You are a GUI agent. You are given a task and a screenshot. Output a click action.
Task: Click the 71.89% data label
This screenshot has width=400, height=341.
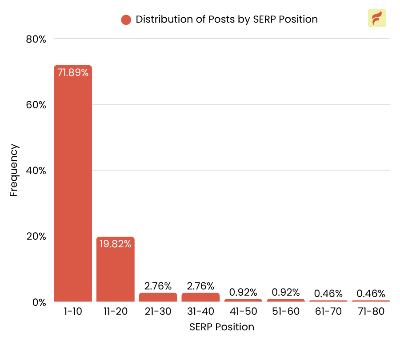(x=73, y=72)
